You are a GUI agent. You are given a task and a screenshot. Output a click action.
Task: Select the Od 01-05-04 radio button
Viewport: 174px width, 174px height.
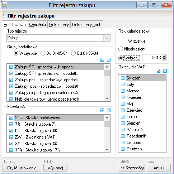click(73, 53)
